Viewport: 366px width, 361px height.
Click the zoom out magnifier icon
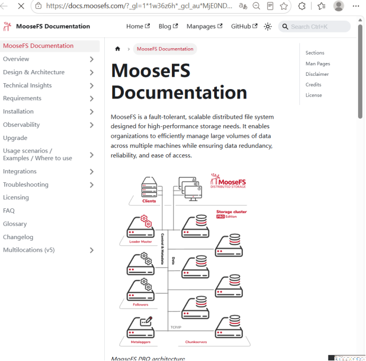pyautogui.click(x=257, y=6)
